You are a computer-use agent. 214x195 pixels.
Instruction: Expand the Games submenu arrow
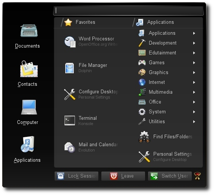click(194, 63)
